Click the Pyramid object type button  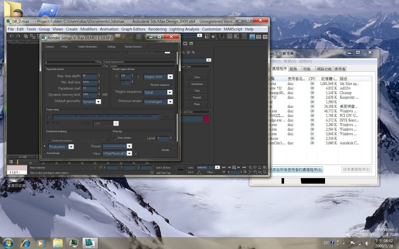tap(197, 97)
